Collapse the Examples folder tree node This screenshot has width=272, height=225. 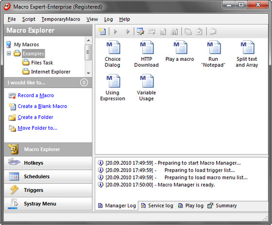click(9, 53)
